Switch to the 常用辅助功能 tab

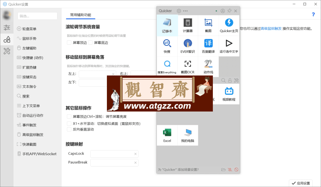coord(81,15)
